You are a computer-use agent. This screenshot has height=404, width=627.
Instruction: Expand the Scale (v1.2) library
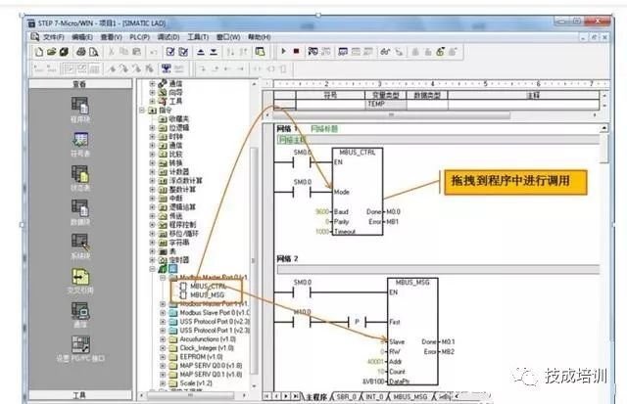[163, 382]
